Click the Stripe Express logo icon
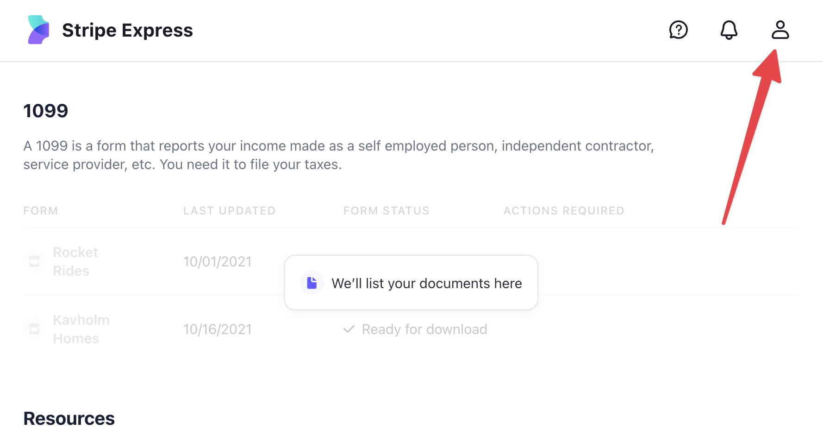Screen dimensions: 823x441 (x=38, y=30)
